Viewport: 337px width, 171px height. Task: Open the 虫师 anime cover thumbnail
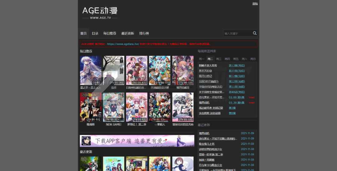pyautogui.click(x=114, y=70)
